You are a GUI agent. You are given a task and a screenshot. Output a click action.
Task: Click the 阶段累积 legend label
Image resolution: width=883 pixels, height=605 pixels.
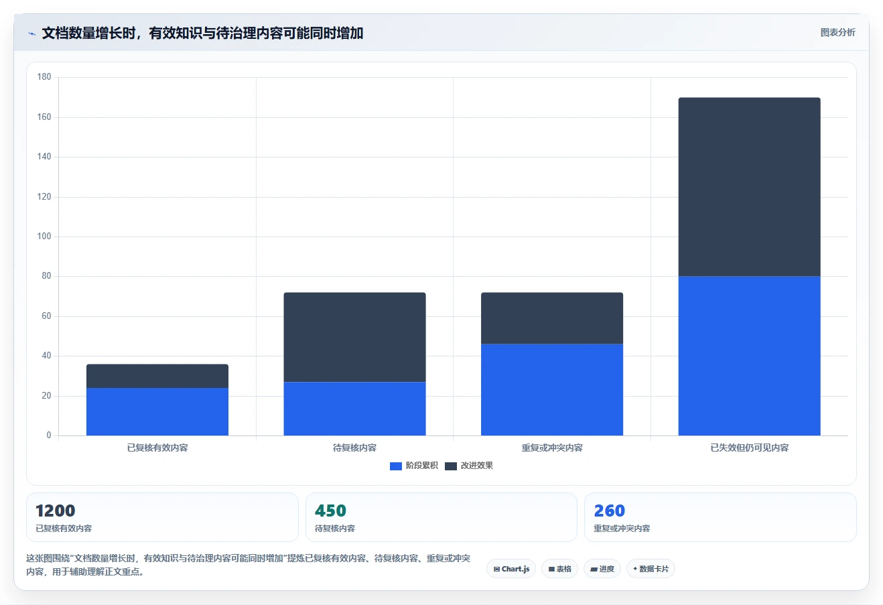click(x=422, y=466)
